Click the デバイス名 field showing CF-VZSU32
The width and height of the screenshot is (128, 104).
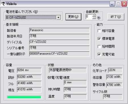59,42
